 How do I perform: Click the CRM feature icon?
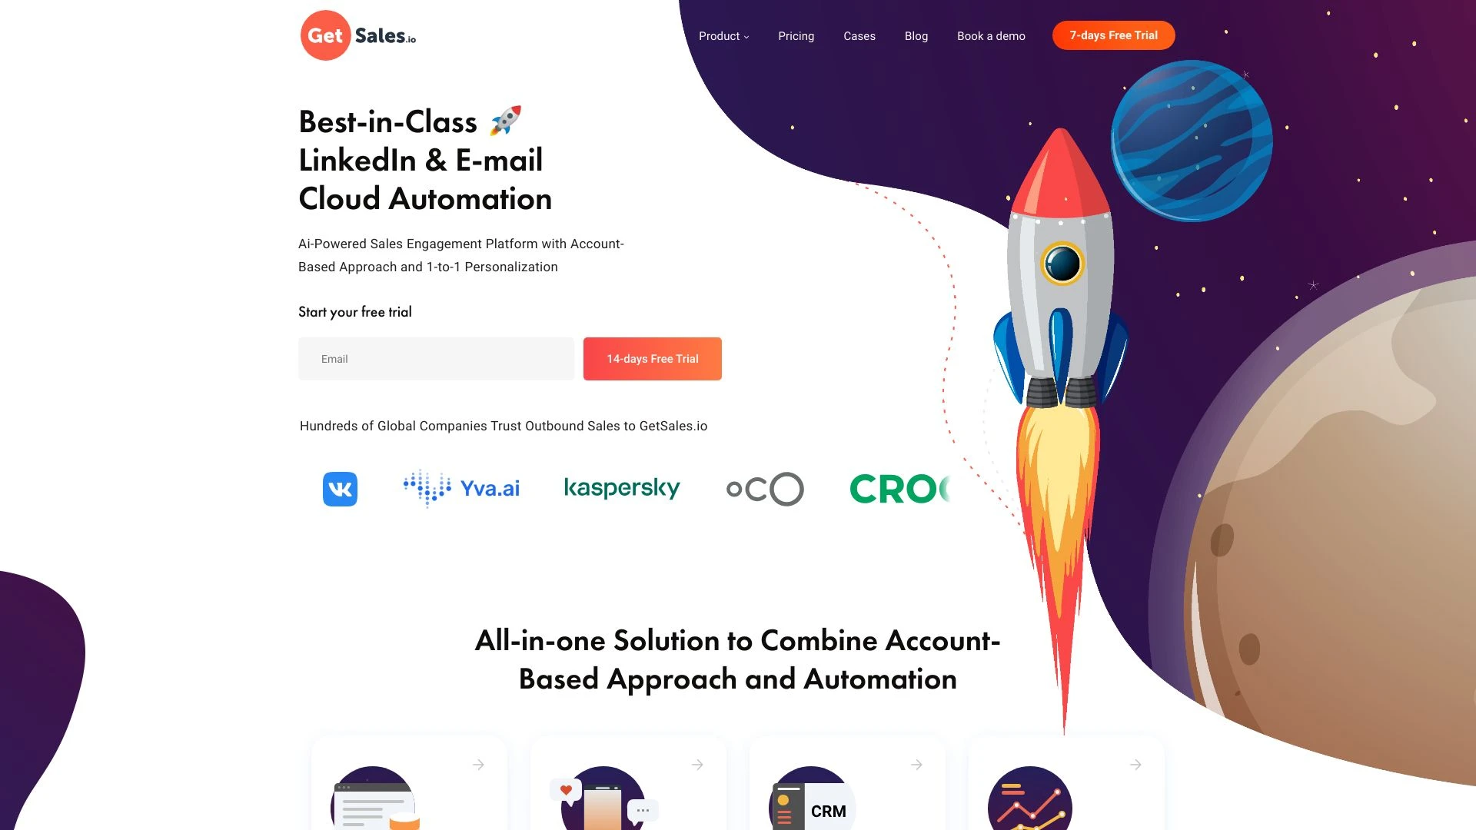807,796
